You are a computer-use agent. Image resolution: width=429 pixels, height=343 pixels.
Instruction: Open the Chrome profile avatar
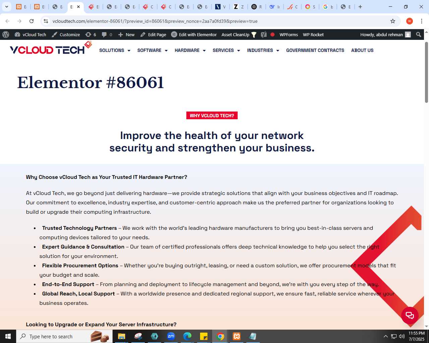(410, 21)
